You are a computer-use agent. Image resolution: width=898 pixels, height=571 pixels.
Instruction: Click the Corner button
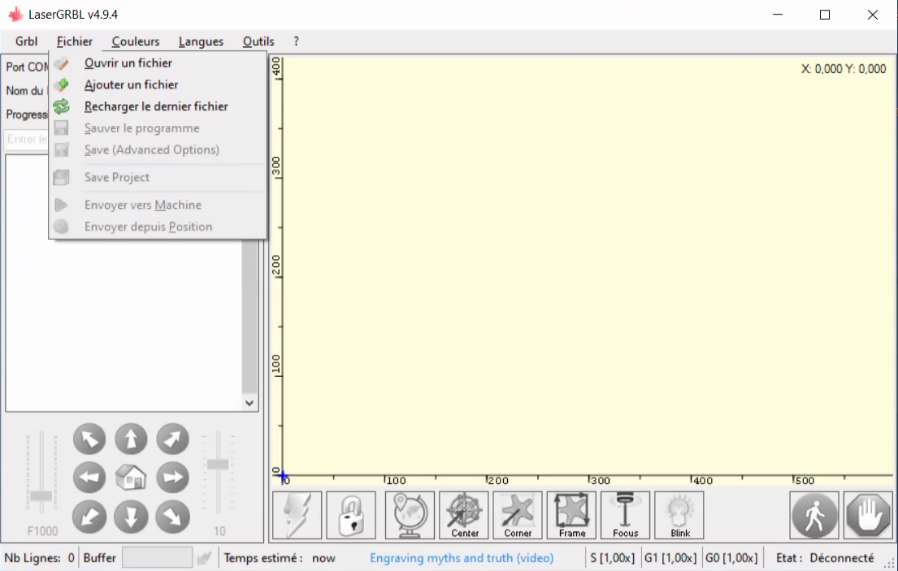click(x=518, y=515)
